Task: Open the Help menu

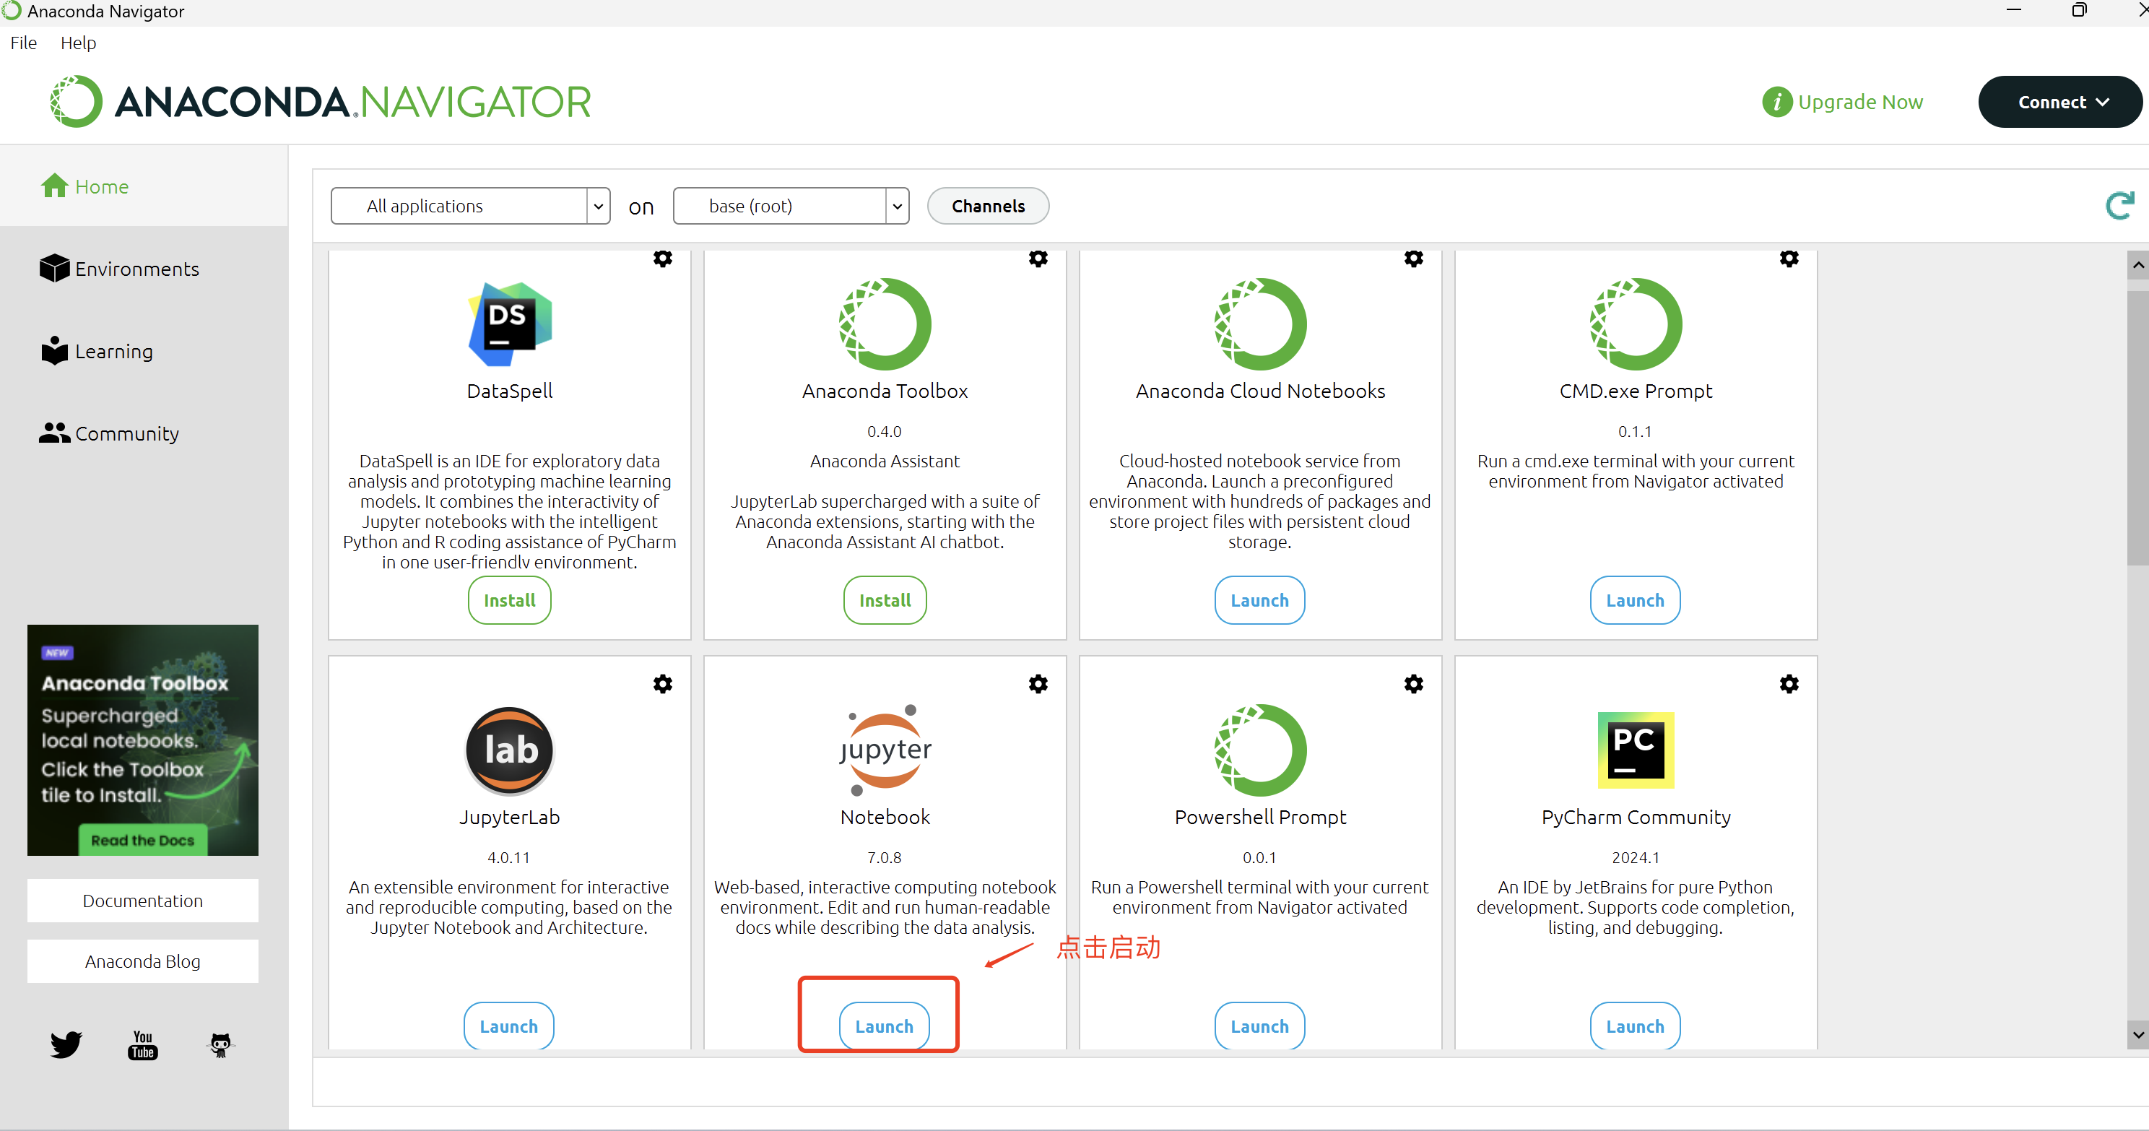Action: [x=77, y=43]
